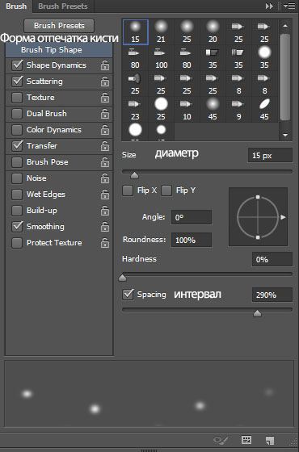Choose the leaf-shaped 45 brush tip
The width and height of the screenshot is (299, 452).
tap(264, 110)
